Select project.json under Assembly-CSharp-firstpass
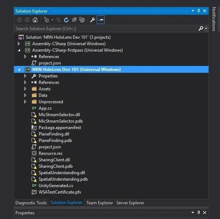This screenshot has height=219, width=220. tap(50, 63)
